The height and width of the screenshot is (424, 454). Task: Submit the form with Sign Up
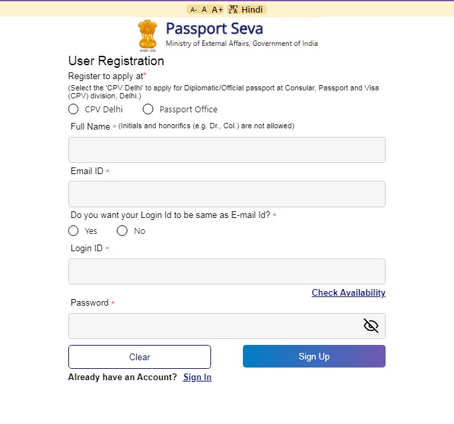[314, 357]
